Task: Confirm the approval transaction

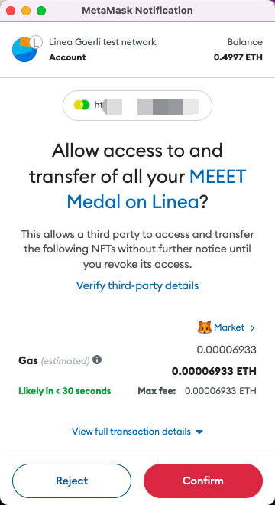Action: [x=203, y=481]
